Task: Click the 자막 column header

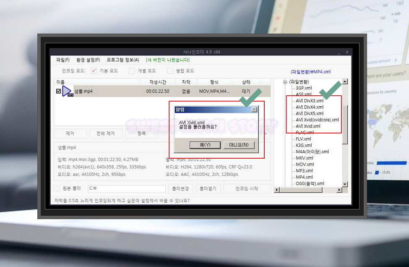Action: tap(186, 82)
